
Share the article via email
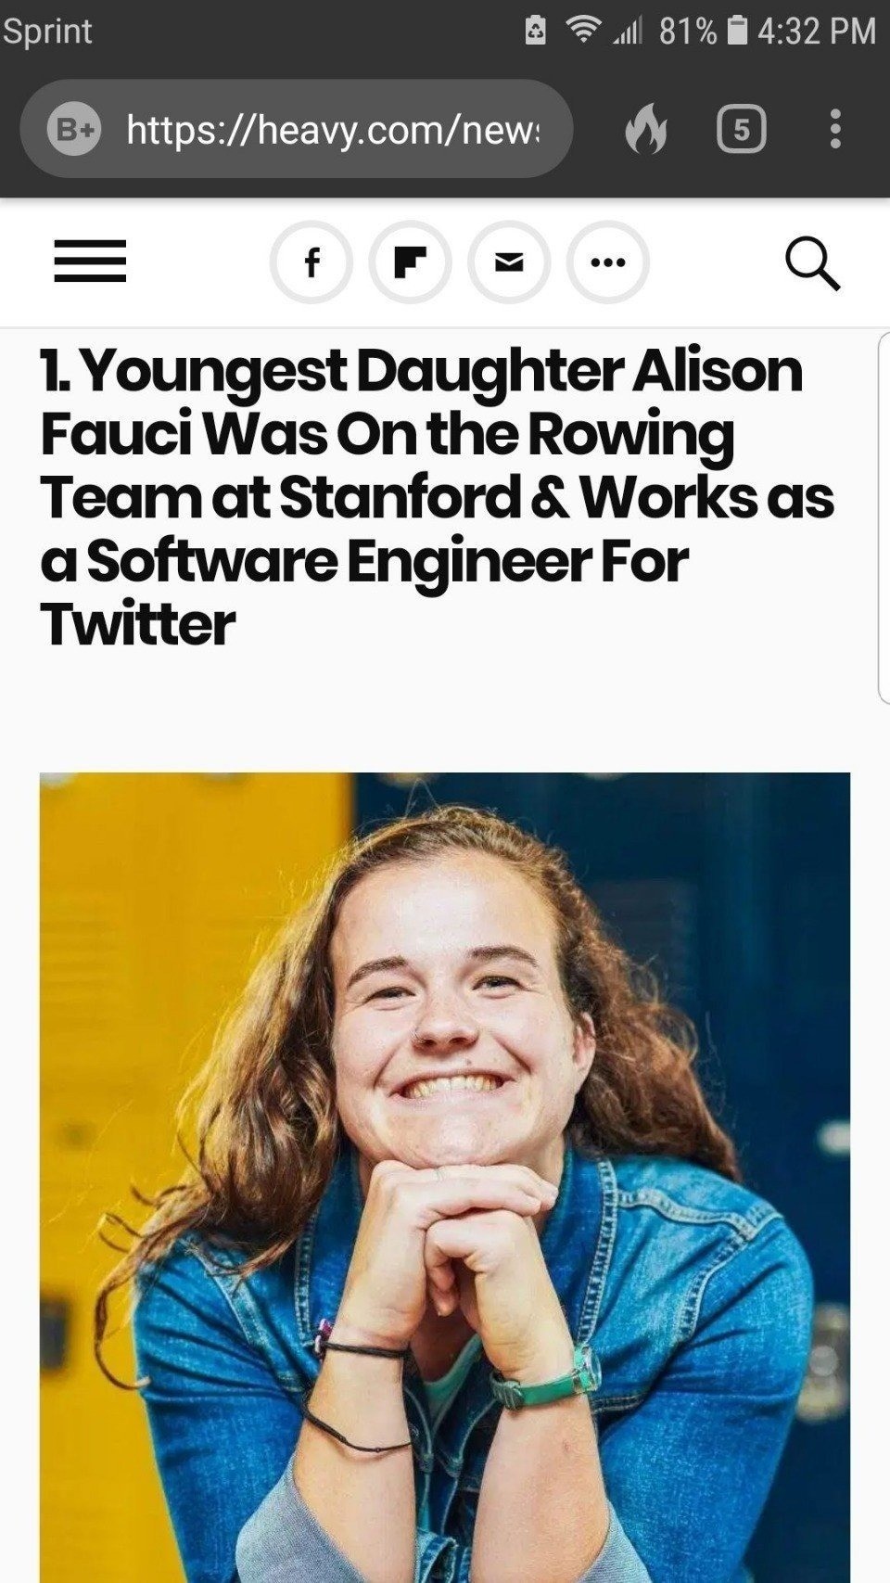[509, 262]
